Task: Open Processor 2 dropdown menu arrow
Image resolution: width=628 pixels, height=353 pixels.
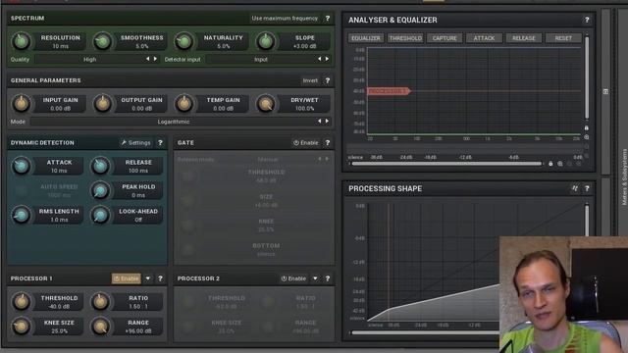Action: click(315, 278)
